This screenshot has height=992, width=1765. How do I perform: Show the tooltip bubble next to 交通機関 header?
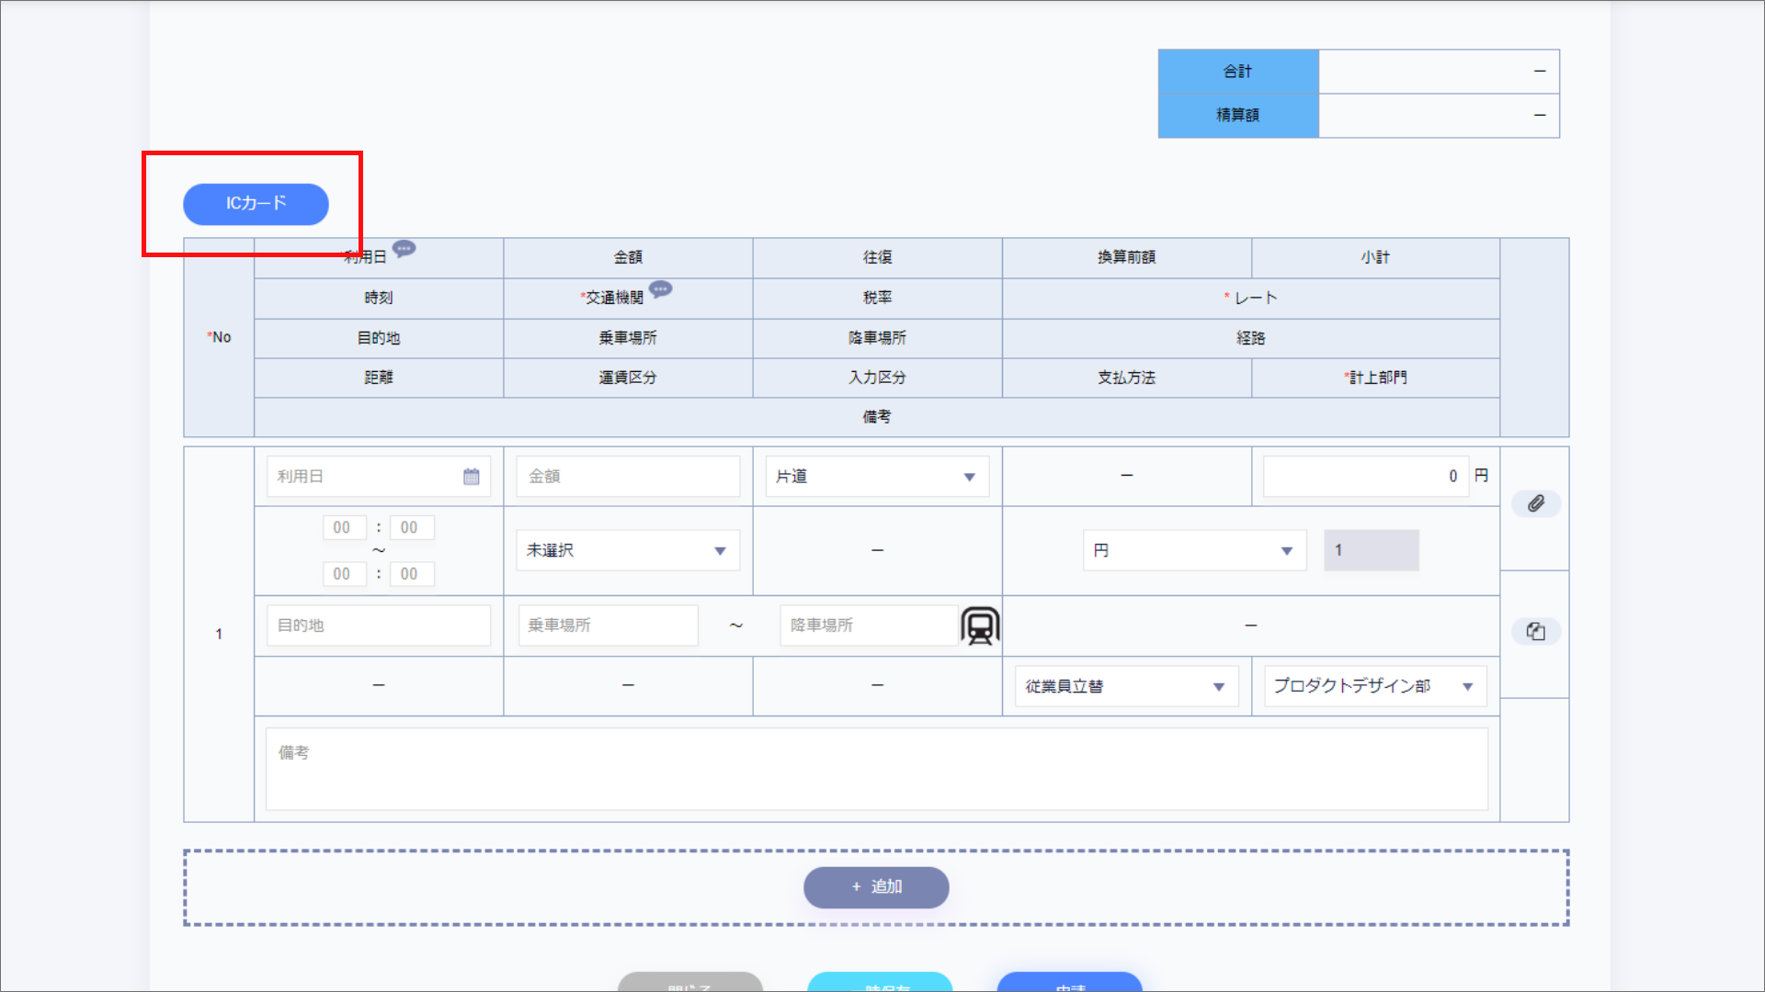pos(661,289)
